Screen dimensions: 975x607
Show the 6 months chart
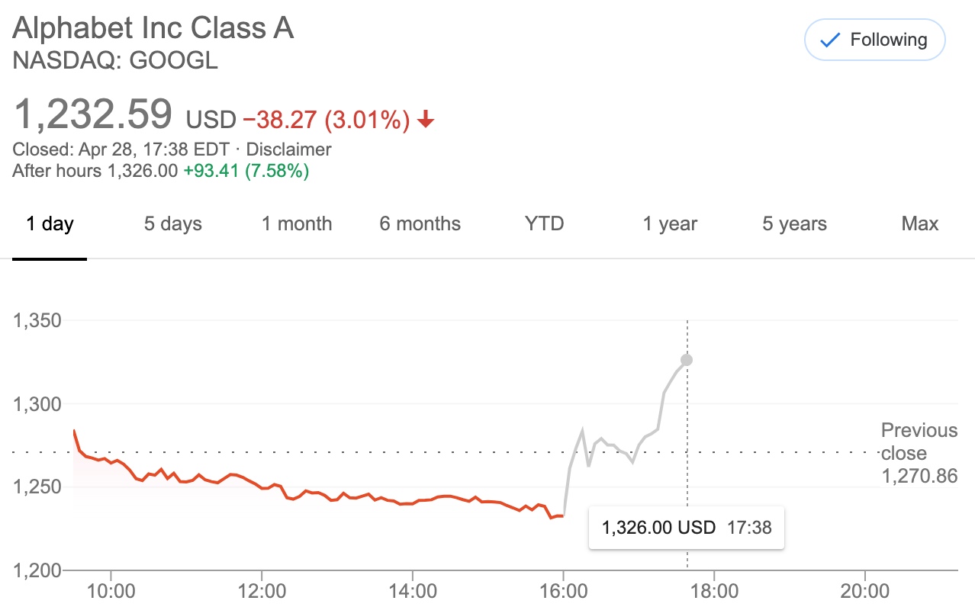pos(420,223)
